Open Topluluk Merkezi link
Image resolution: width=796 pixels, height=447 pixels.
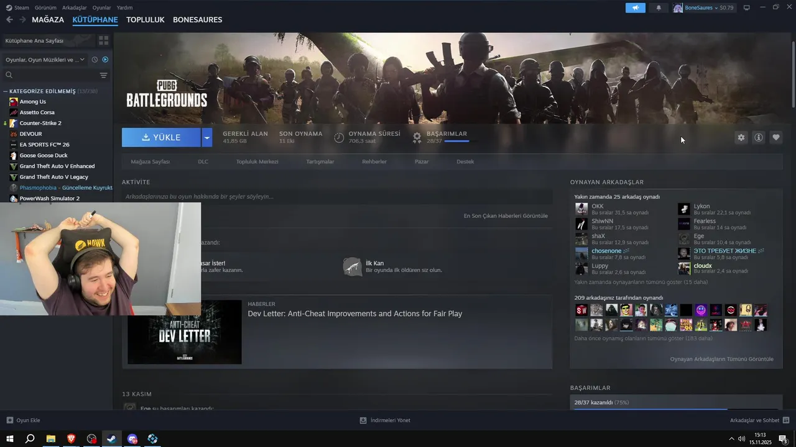[257, 161]
